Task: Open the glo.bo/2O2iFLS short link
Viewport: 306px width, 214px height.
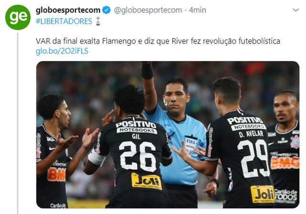Action: click(x=62, y=51)
